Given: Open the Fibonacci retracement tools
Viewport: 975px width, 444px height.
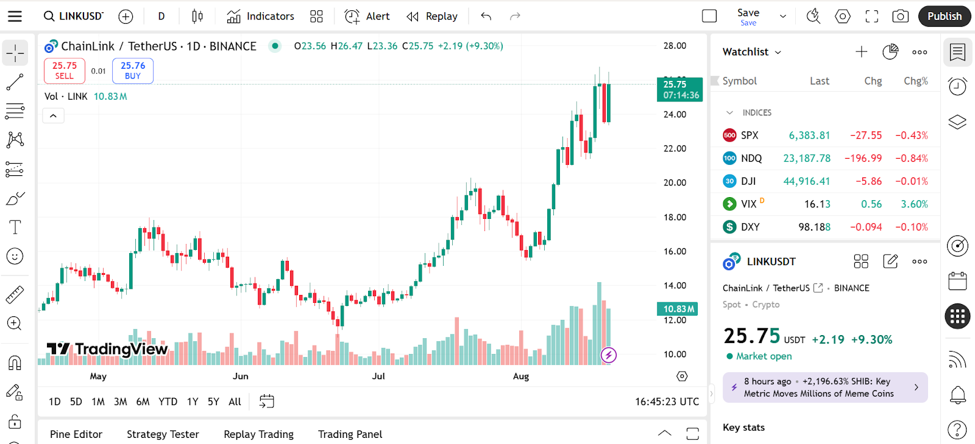Looking at the screenshot, I should coord(15,111).
